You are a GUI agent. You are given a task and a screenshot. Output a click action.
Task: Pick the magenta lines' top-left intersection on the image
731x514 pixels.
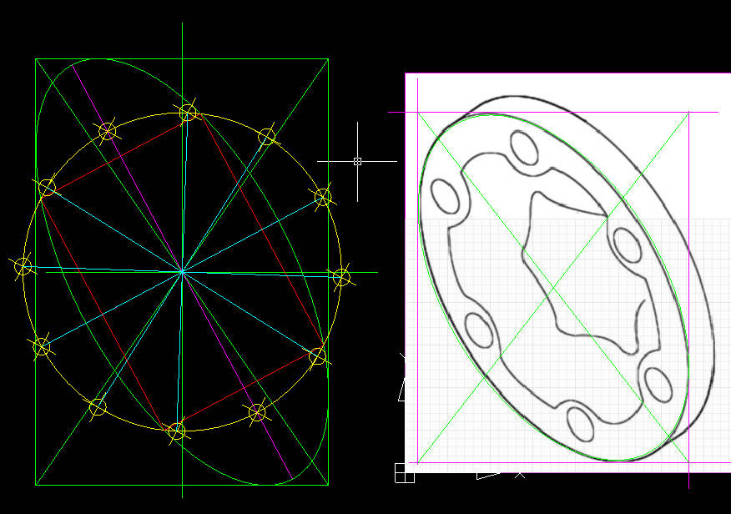coord(418,113)
